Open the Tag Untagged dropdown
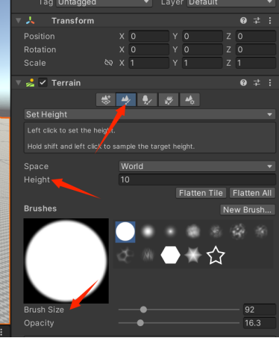279x338 pixels. tap(104, 3)
